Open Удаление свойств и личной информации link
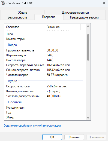This screenshot has height=141, width=108. (x=32, y=125)
